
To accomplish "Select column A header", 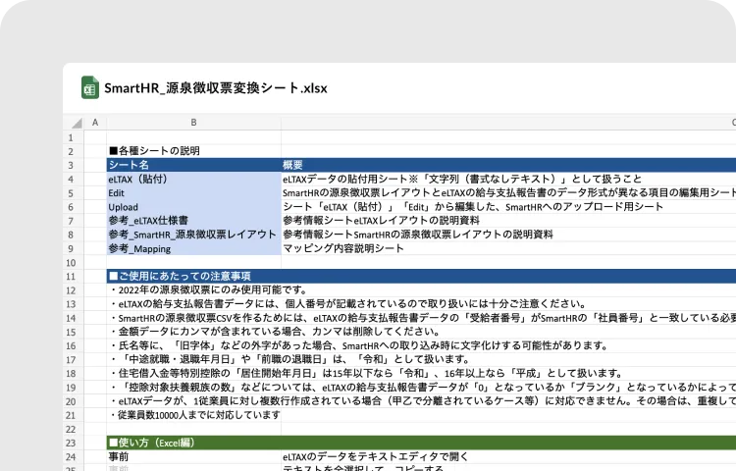I will [95, 123].
